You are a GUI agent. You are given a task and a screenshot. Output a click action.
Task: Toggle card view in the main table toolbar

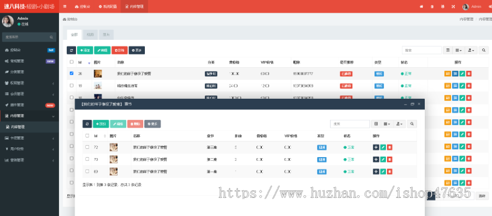pos(448,50)
